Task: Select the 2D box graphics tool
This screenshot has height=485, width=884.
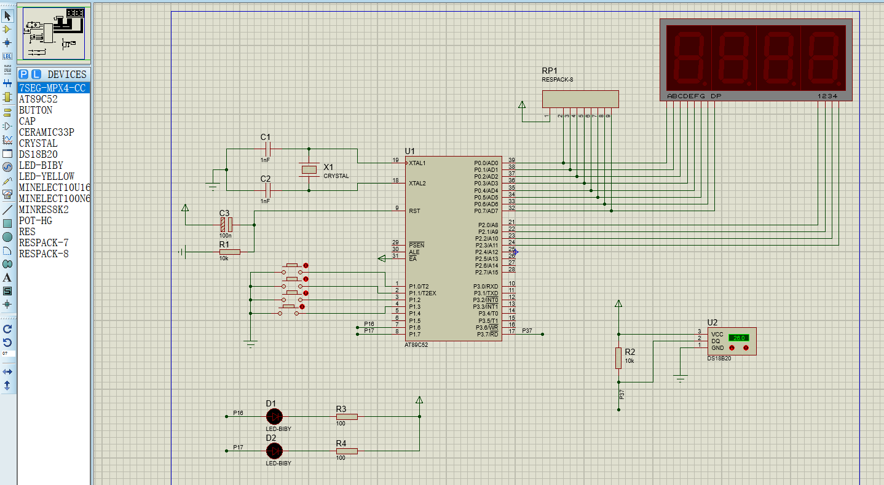Action: coord(7,223)
